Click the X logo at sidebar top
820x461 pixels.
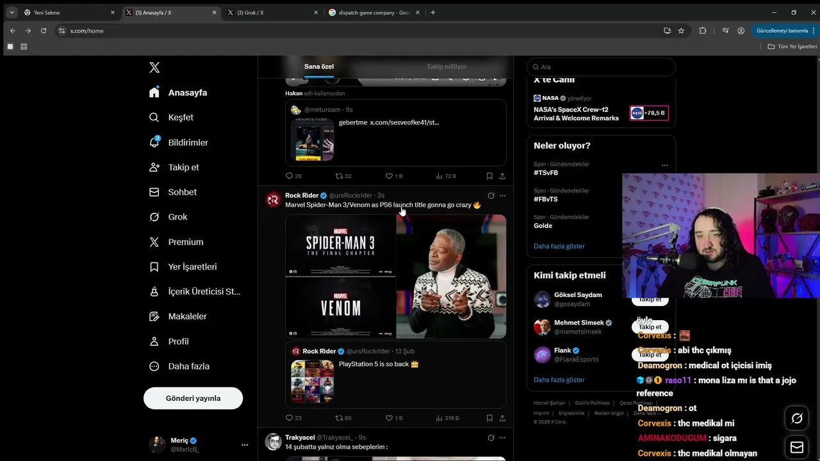coord(154,67)
